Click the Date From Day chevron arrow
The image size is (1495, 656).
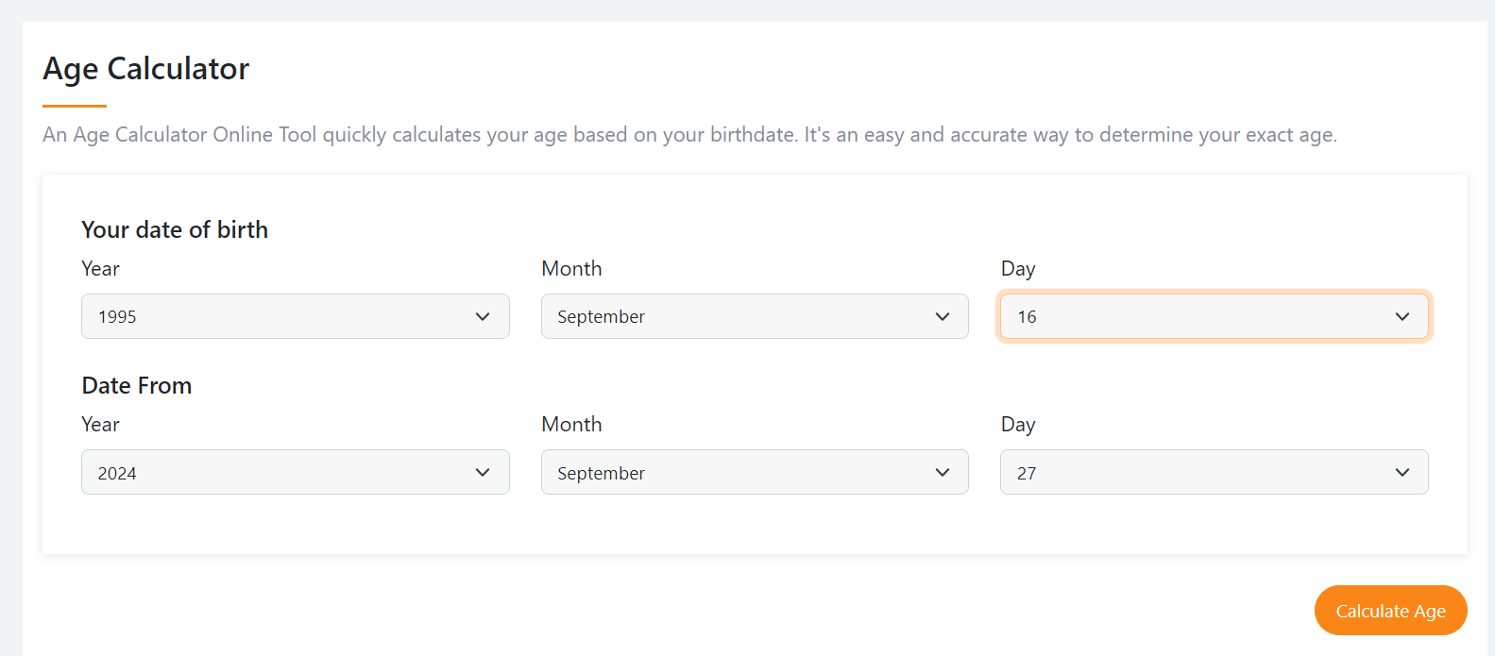[1402, 472]
